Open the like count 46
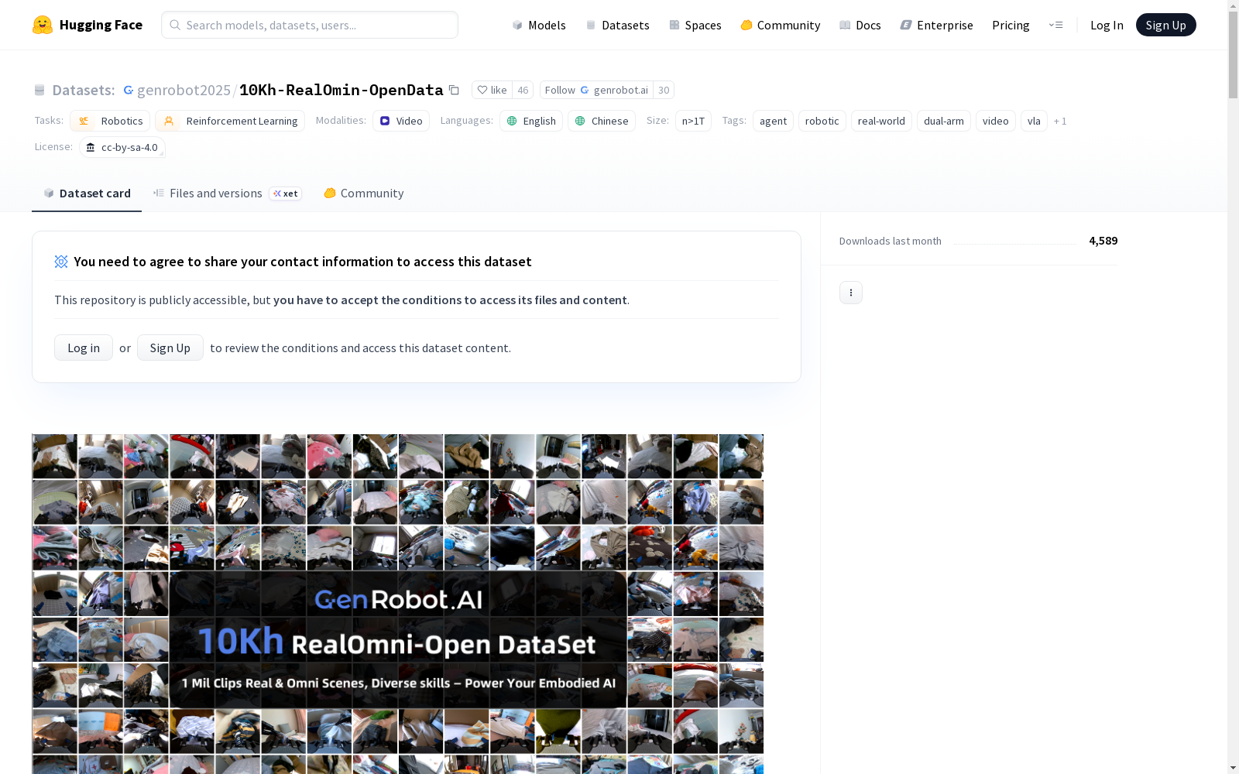 [x=523, y=90]
